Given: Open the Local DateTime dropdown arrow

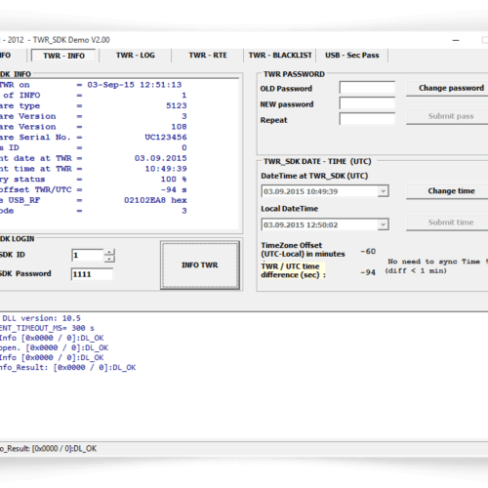Looking at the screenshot, I should (x=383, y=224).
